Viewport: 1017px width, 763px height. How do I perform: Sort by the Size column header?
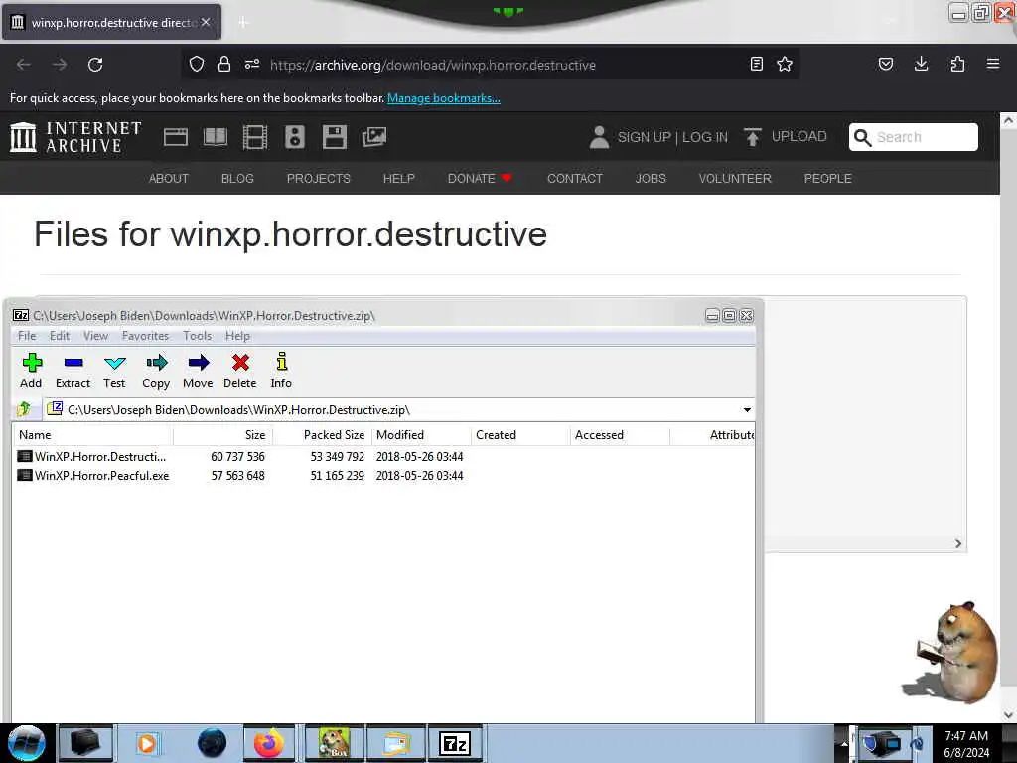[222, 435]
